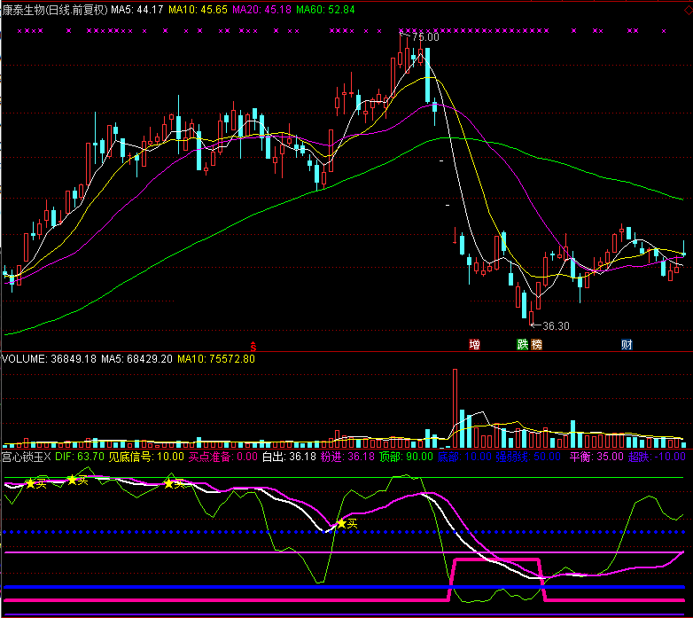Viewport: 693px width, 618px height.
Task: Select the MA10: 45.65 label in price chart
Action: coord(198,10)
